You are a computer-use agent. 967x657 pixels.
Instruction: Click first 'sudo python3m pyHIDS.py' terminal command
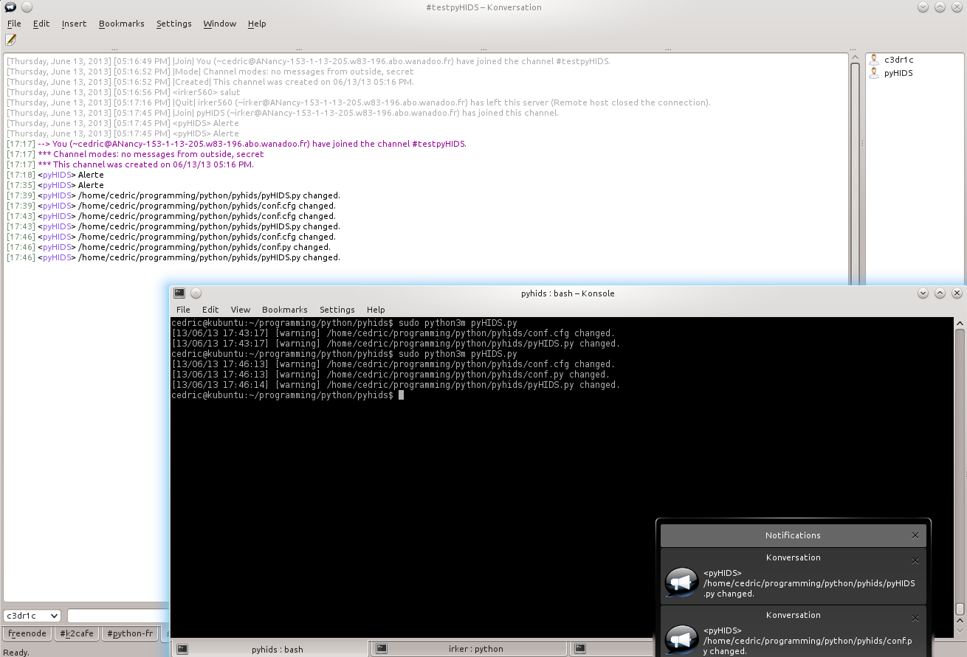(x=458, y=323)
